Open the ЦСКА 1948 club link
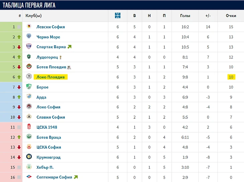Screen dimensions: 244x182 pos(47,127)
